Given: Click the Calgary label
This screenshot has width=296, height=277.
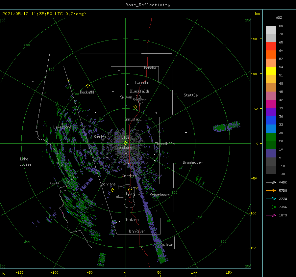Looking at the screenshot, I should pyautogui.click(x=128, y=194).
